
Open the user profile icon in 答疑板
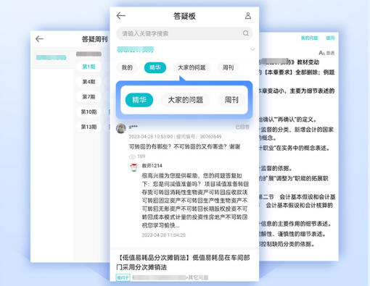point(248,16)
